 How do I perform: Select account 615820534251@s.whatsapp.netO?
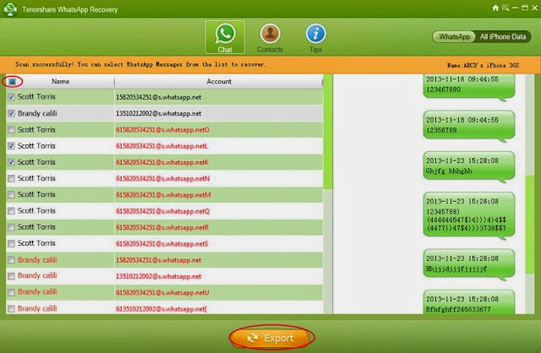click(x=162, y=130)
